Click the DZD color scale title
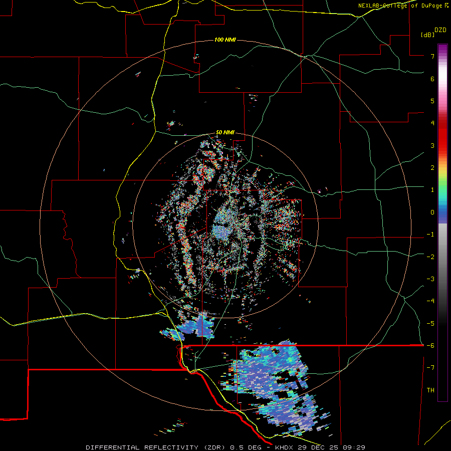Image resolution: width=451 pixels, height=451 pixels. coord(440,30)
